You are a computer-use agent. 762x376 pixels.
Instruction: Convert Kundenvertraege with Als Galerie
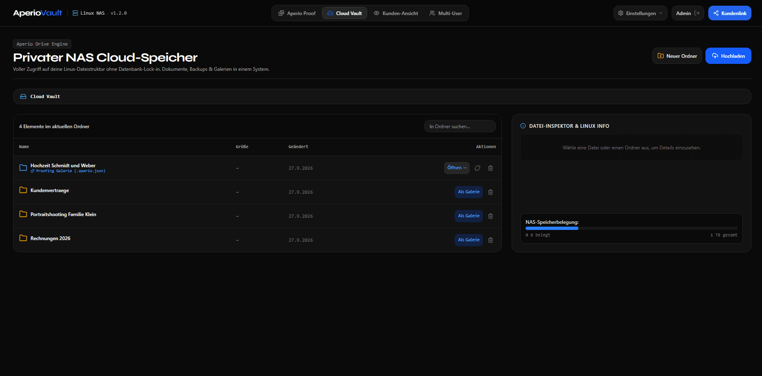click(x=469, y=192)
